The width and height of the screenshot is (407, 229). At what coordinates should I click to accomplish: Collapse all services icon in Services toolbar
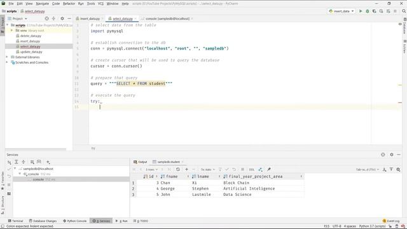(x=24, y=162)
